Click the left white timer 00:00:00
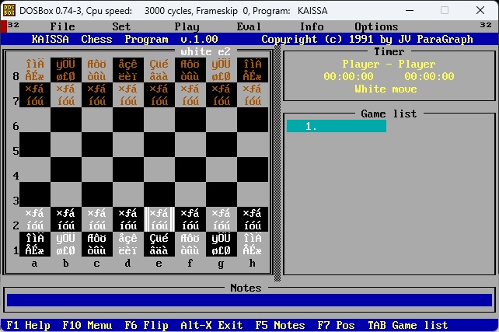The height and width of the screenshot is (332, 499). tap(348, 76)
